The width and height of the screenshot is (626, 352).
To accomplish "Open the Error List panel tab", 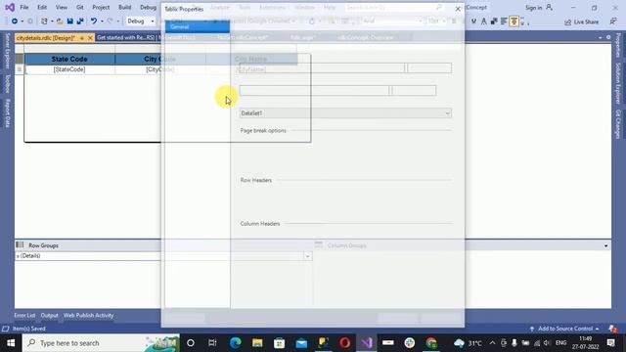I will [24, 315].
